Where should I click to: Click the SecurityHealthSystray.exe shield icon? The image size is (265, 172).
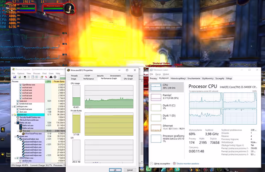pos(18,117)
